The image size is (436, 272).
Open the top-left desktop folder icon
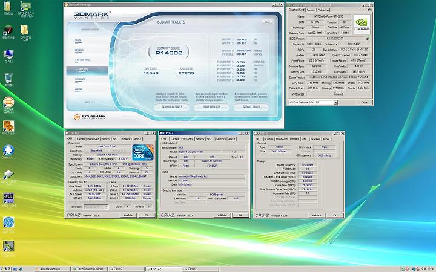coord(7,7)
